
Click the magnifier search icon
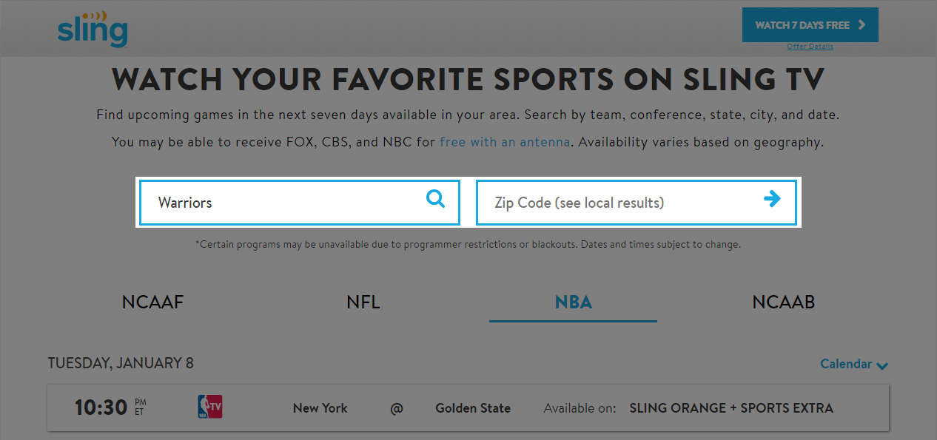pos(436,198)
